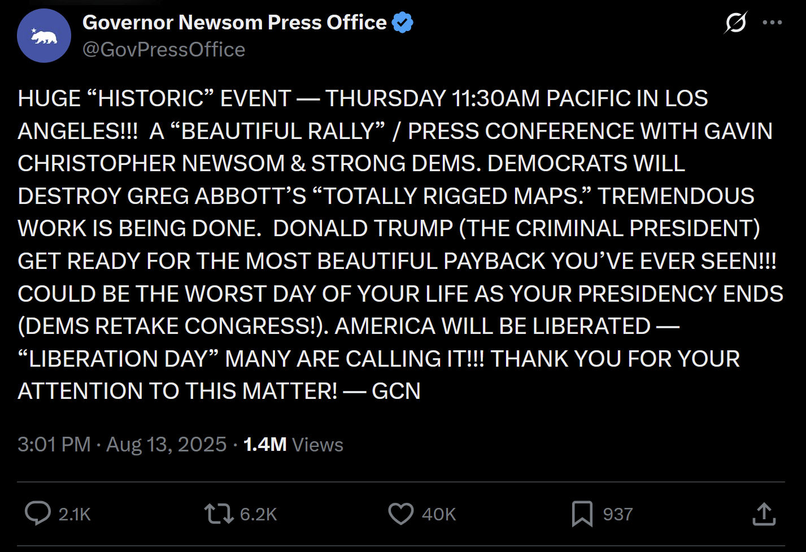
Task: Bookmark the post with the bookmark icon
Action: pos(582,514)
